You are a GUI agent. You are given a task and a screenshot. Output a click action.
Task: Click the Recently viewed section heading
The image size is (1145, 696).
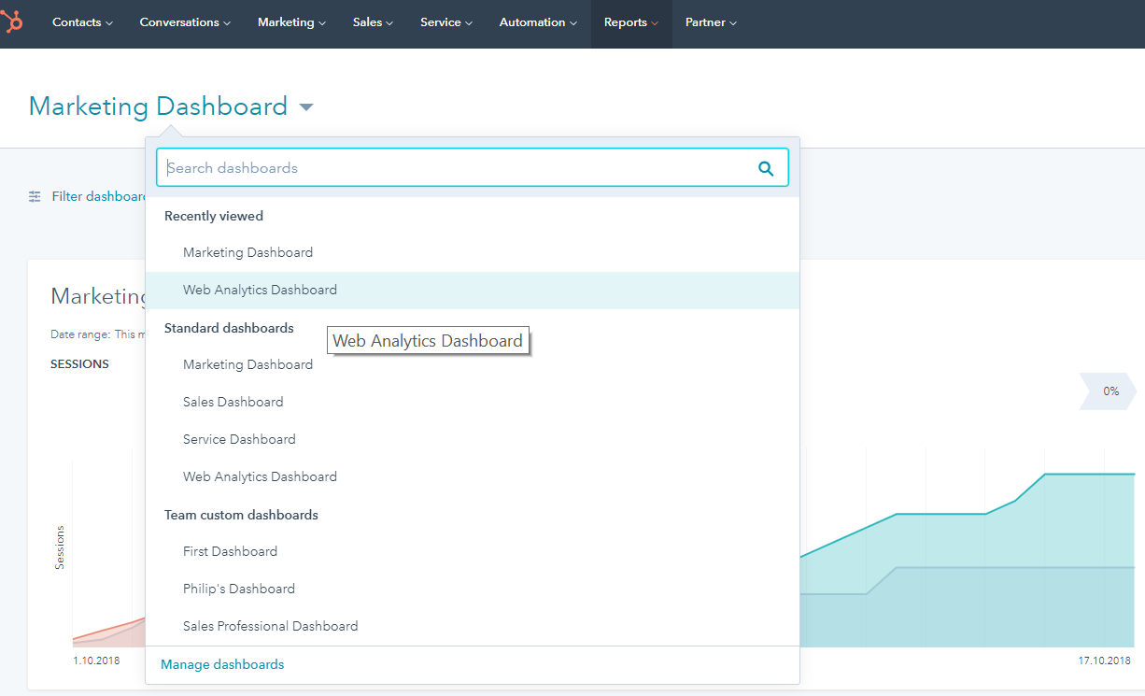click(x=214, y=216)
